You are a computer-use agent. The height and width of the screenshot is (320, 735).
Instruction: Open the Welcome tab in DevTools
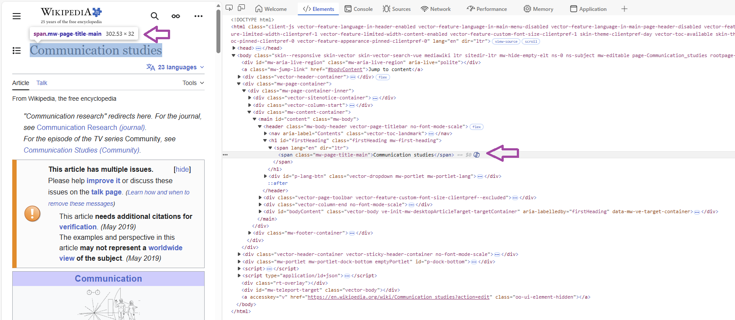pos(271,9)
